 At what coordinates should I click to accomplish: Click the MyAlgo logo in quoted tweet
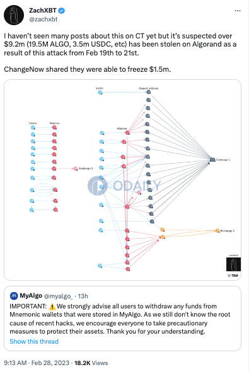coord(14,296)
